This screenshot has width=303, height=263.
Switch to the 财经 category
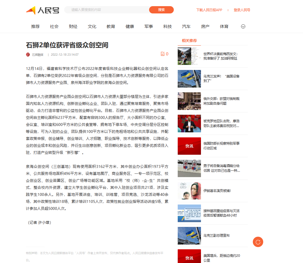click(x=73, y=27)
